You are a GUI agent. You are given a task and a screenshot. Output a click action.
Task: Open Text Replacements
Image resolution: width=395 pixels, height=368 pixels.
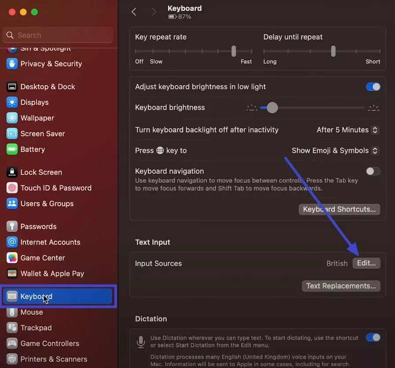coord(341,286)
